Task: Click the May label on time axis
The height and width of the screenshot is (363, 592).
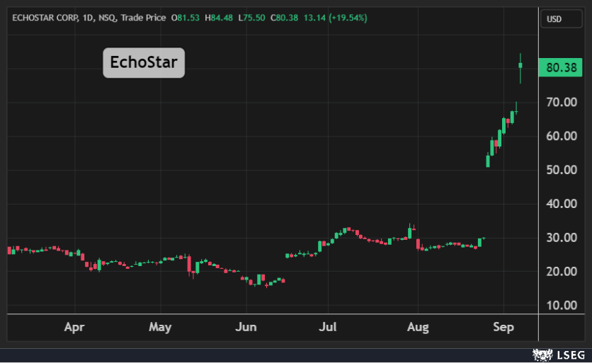Action: point(160,328)
